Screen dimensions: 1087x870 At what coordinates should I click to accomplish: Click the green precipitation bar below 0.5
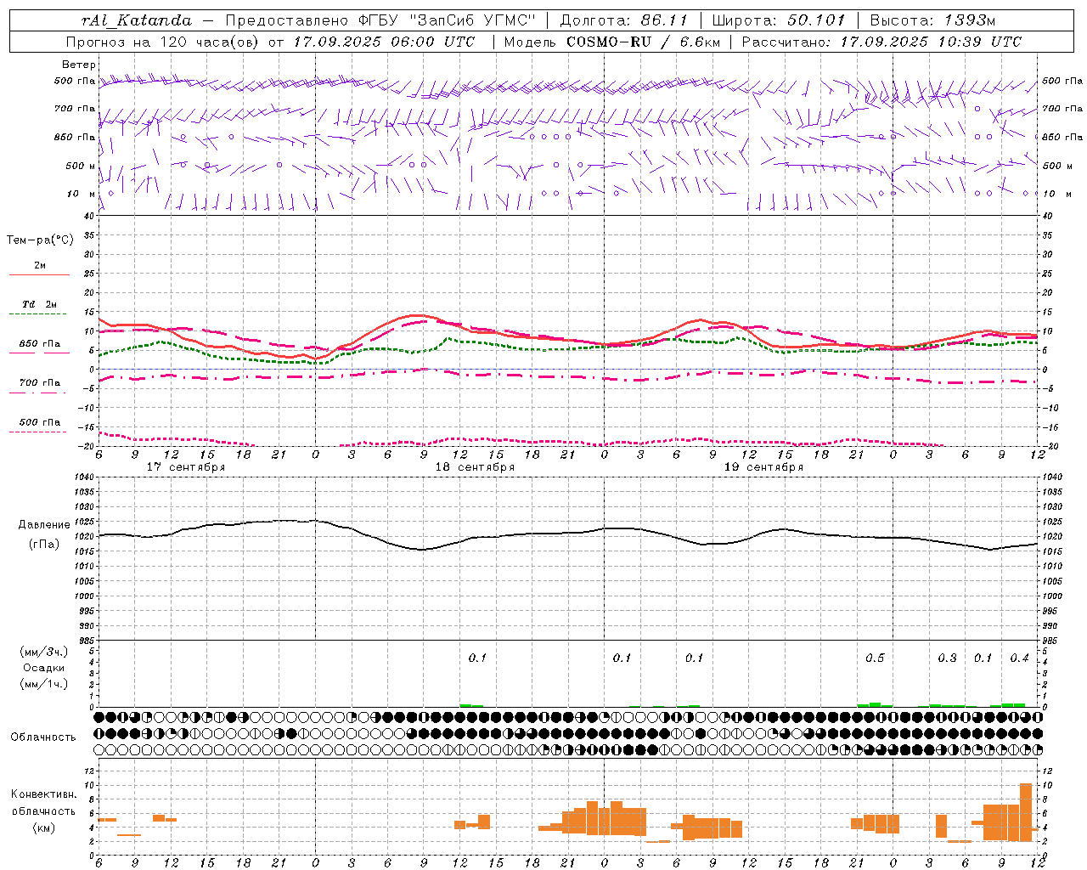click(875, 704)
